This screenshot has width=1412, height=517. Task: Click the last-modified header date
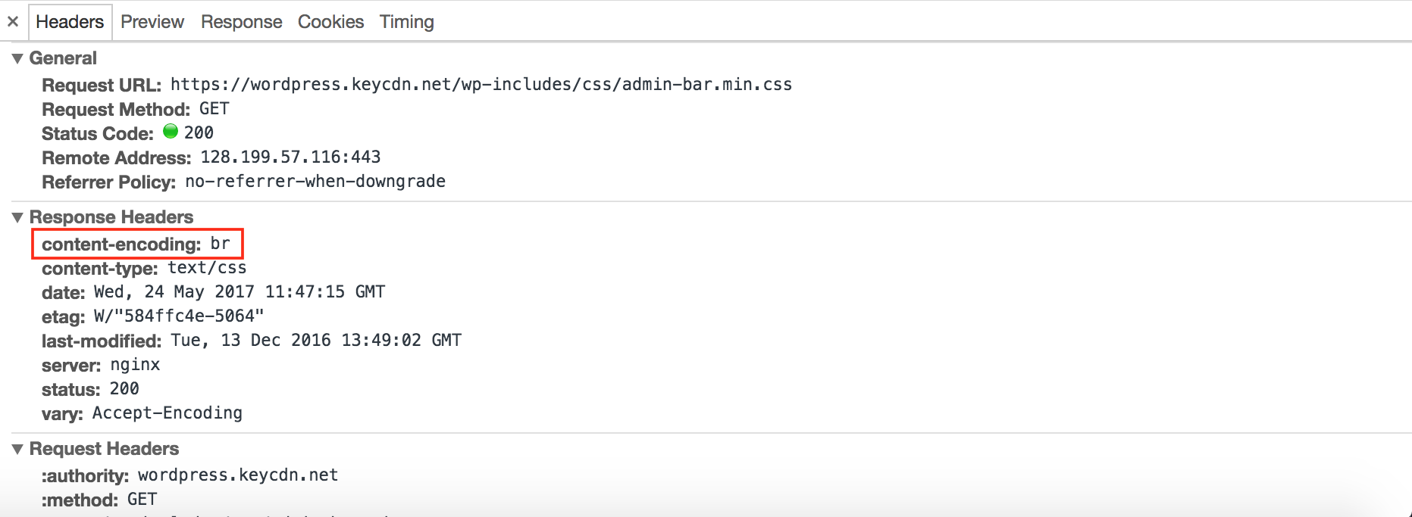tap(316, 340)
